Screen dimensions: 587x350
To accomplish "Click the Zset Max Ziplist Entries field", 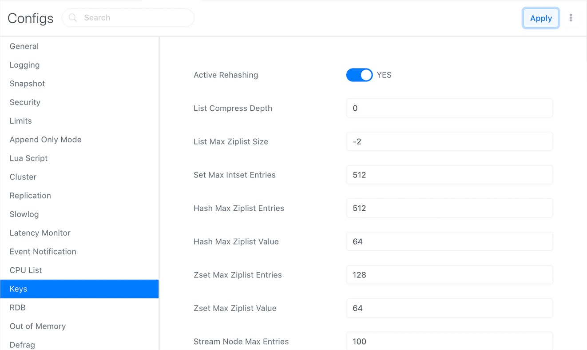I will pos(449,275).
